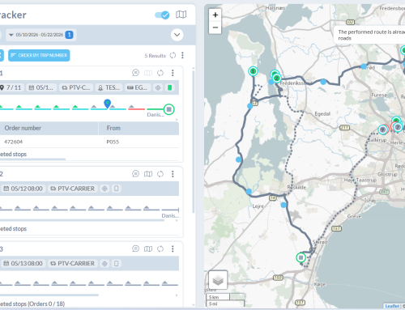Select stop marker 2 near Frederikssund
Image resolution: width=405 pixels, height=310 pixels.
click(x=276, y=79)
